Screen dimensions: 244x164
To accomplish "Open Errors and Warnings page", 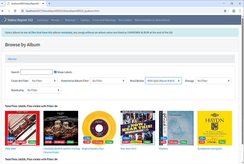I will coord(104,20).
